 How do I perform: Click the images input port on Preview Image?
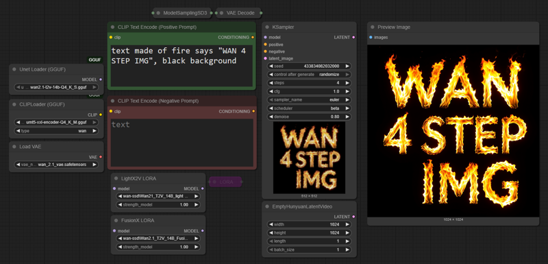coord(371,37)
